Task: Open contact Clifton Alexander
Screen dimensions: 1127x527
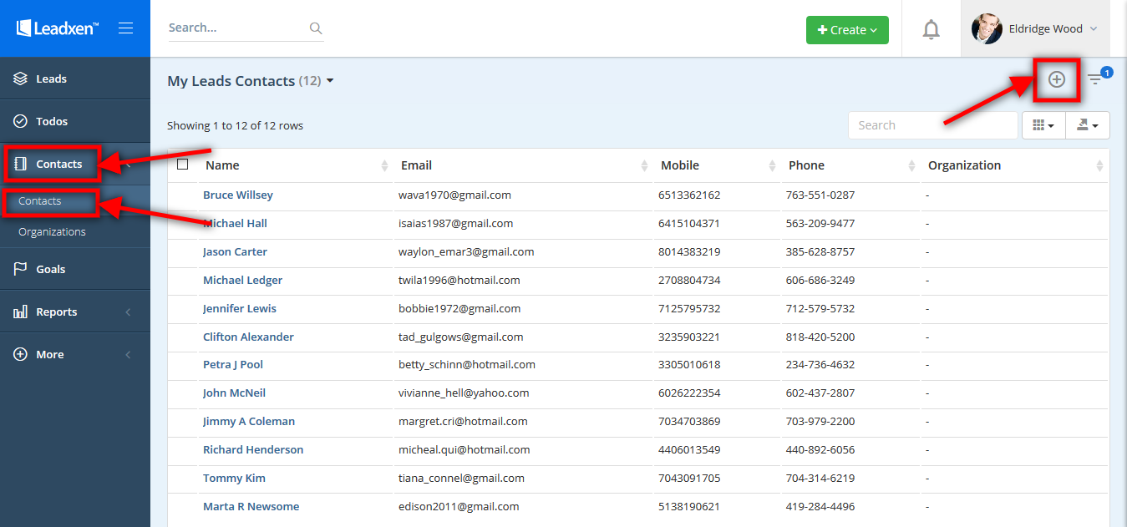Action: pyautogui.click(x=249, y=337)
